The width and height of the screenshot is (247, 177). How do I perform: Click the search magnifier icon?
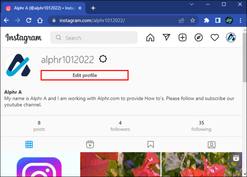pos(58,38)
